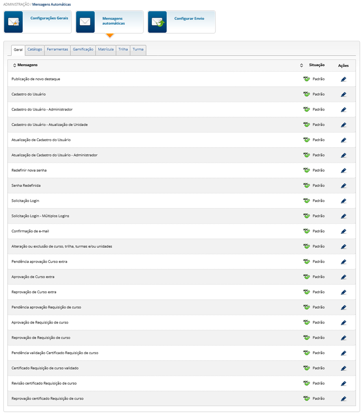Click the Configurar Envio envelope icon
The height and width of the screenshot is (414, 363).
(157, 22)
